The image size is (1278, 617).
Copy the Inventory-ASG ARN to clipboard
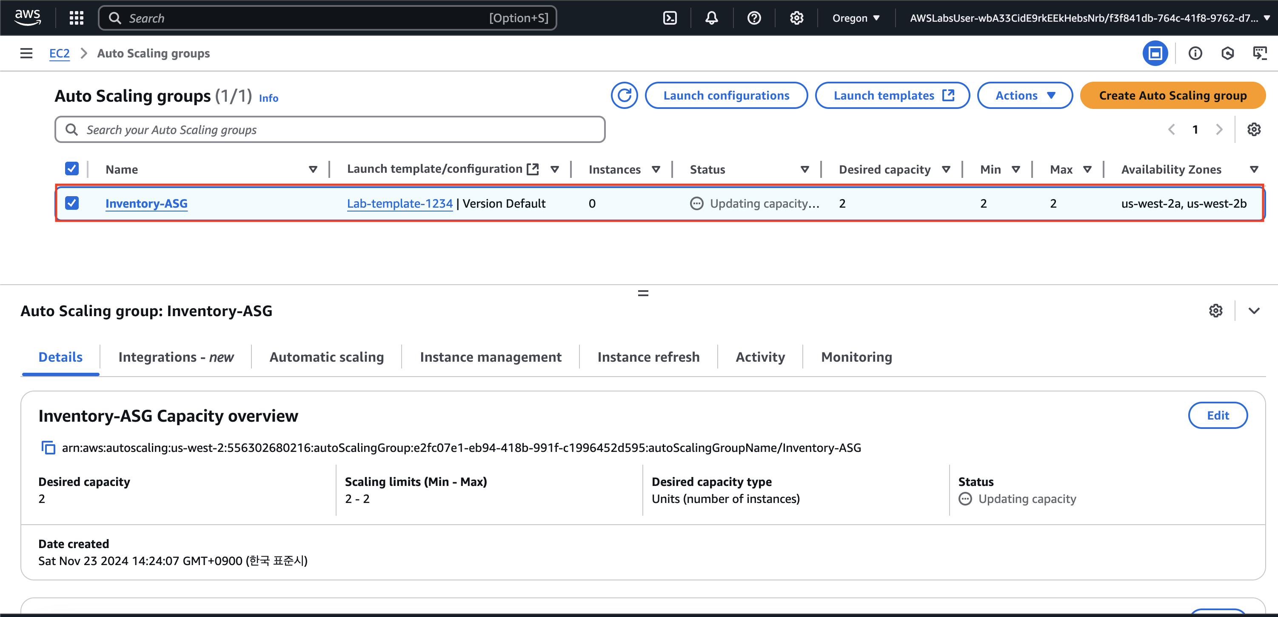click(48, 448)
